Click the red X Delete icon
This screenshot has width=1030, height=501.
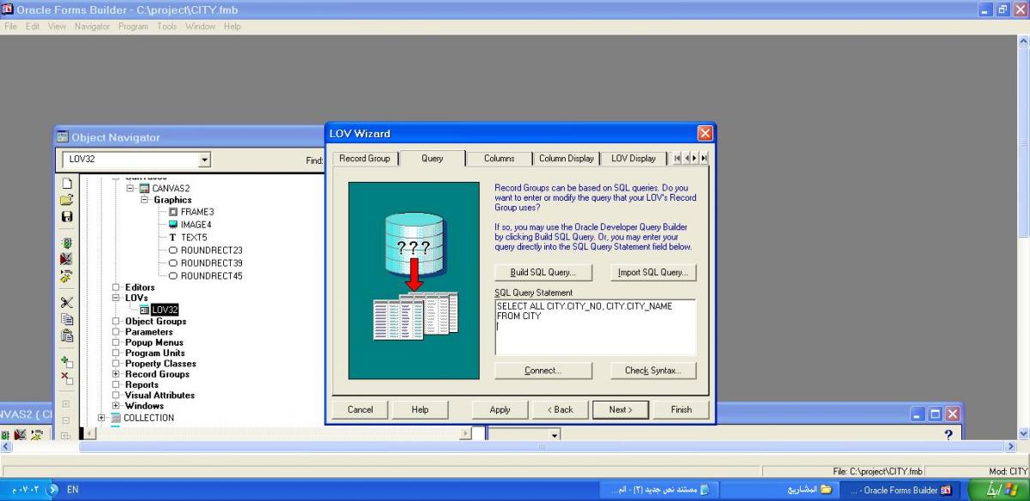click(66, 378)
